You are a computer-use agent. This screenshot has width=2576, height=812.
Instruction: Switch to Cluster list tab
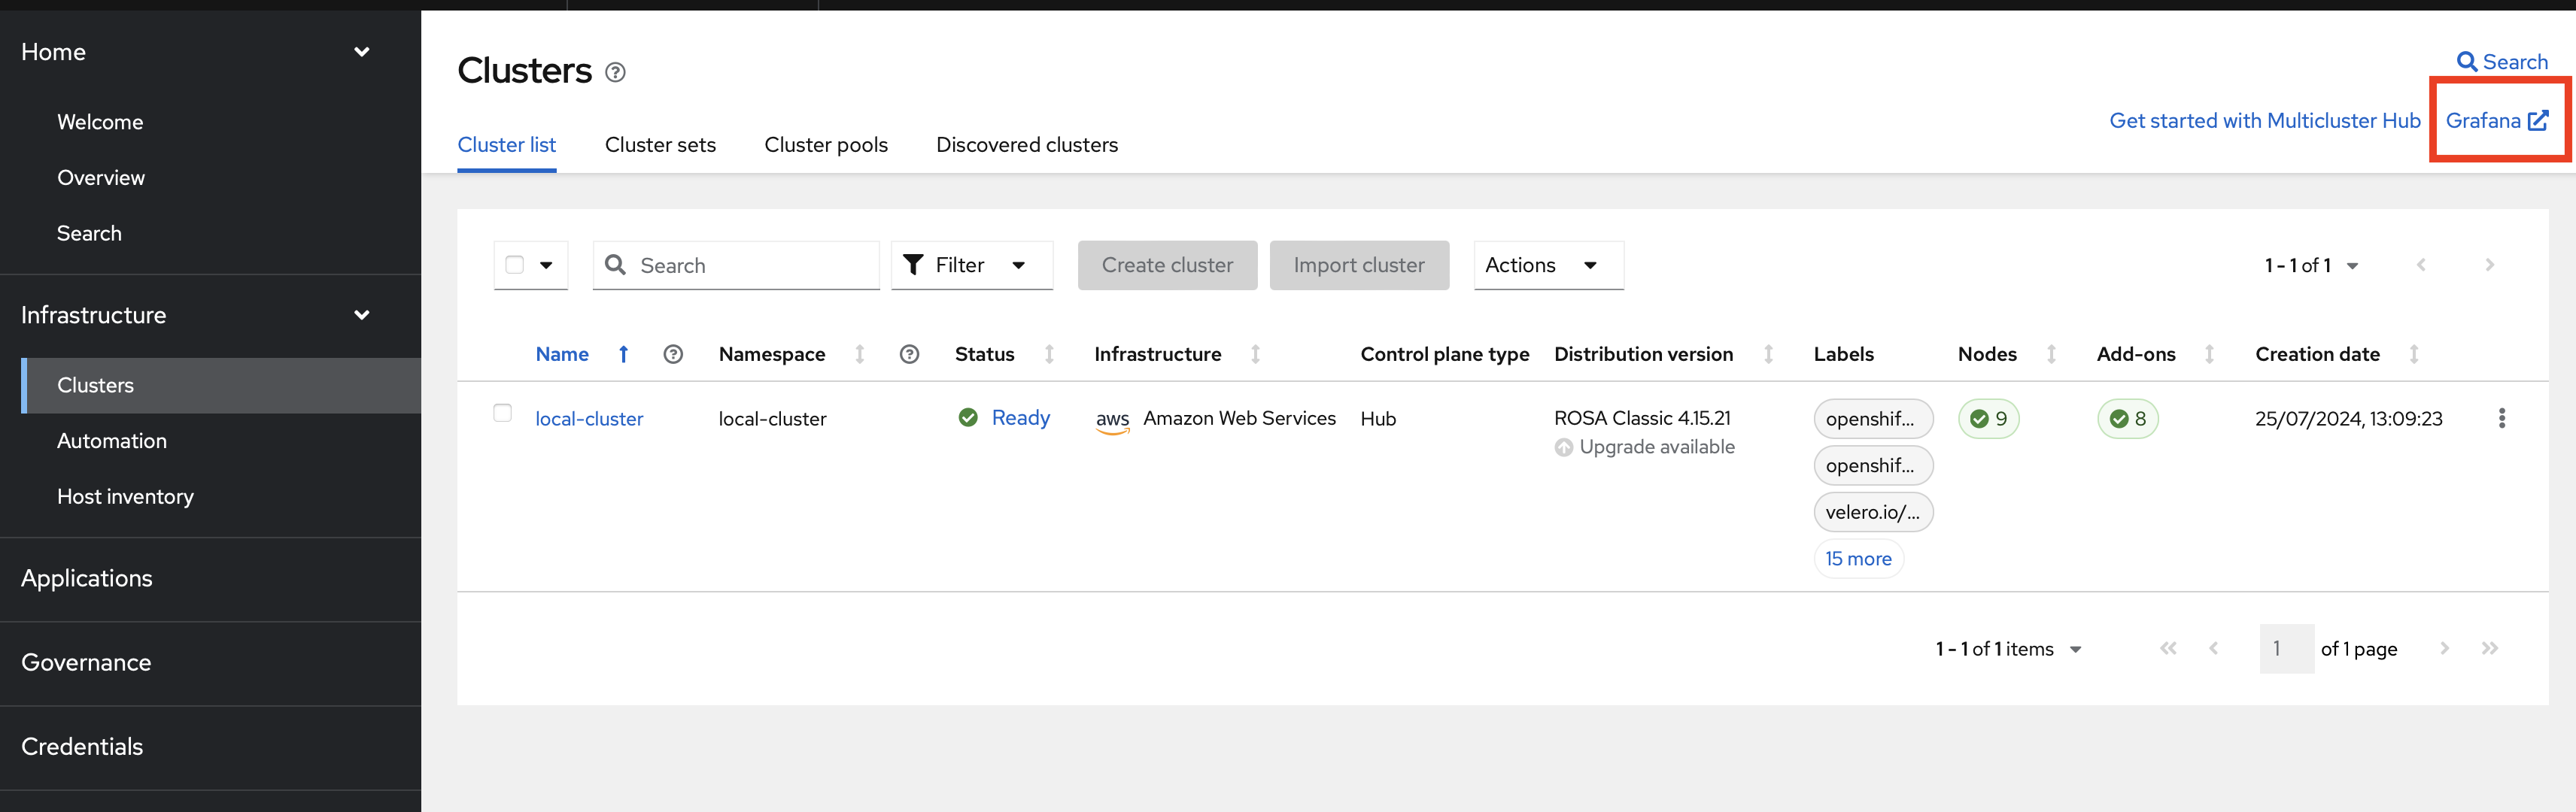506,146
